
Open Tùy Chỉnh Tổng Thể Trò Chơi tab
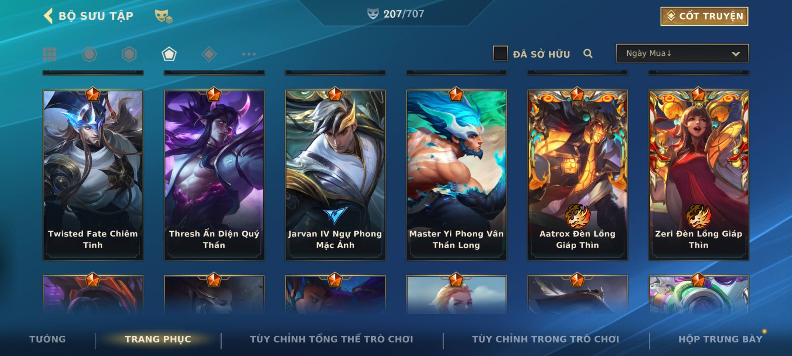(x=332, y=339)
